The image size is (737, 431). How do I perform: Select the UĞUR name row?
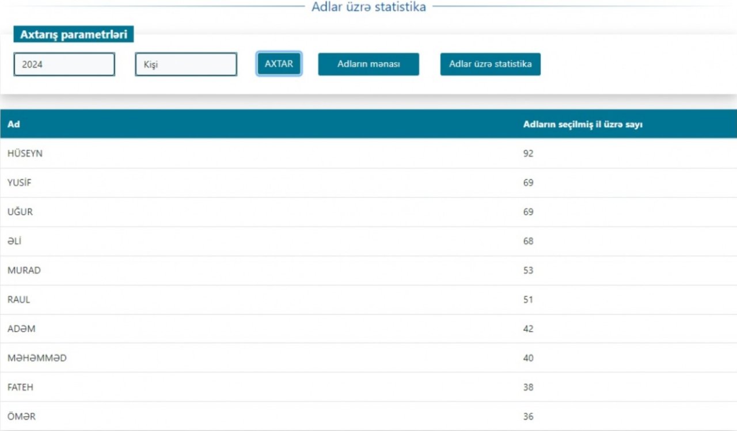368,212
